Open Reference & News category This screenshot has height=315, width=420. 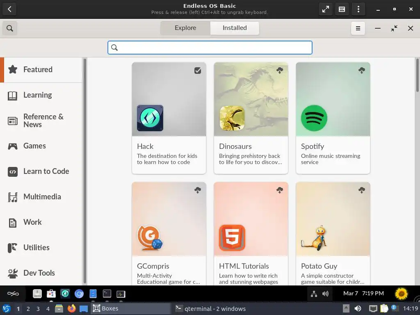click(41, 121)
